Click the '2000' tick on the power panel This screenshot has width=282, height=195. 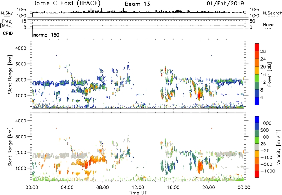tap(20, 80)
